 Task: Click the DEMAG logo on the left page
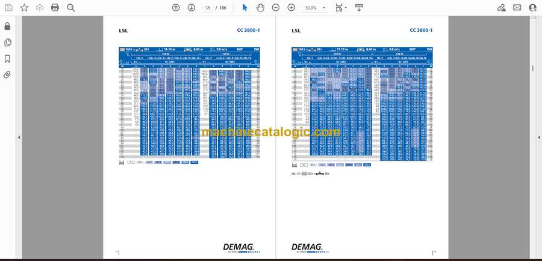[x=241, y=248]
